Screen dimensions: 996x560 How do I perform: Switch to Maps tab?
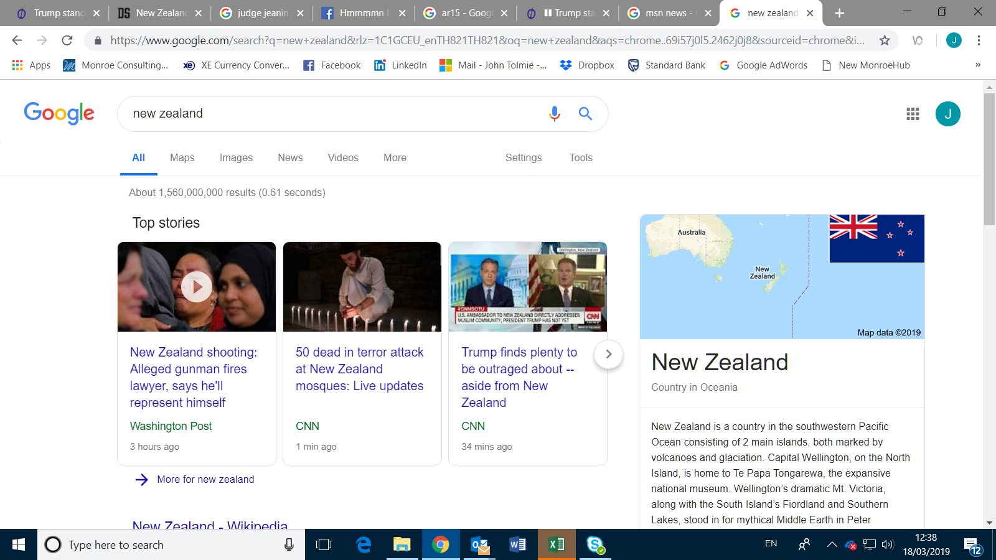[182, 158]
